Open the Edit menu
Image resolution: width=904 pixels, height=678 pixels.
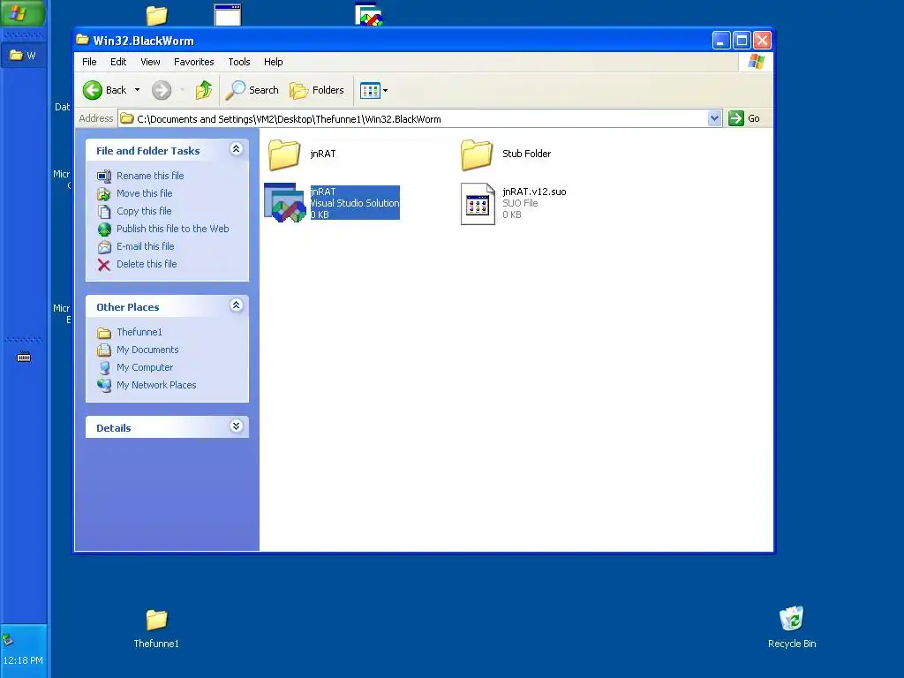tap(118, 62)
